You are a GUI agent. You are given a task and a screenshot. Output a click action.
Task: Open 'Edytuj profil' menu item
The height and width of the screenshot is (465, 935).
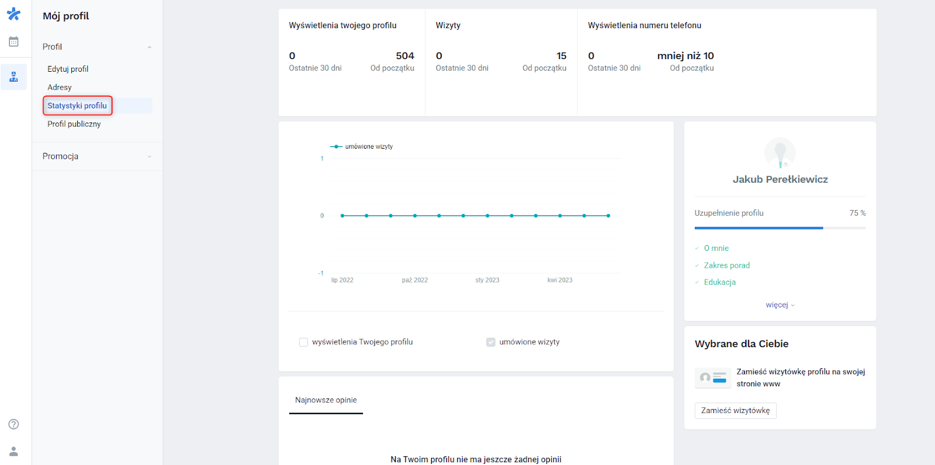click(x=68, y=69)
